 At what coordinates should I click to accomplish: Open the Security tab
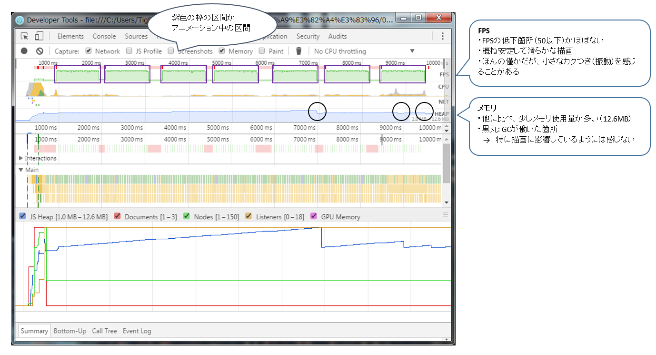tap(308, 36)
